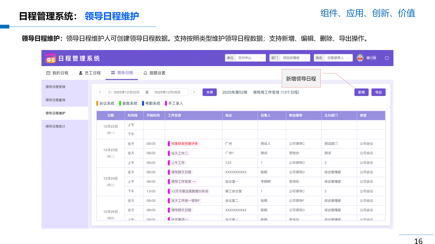The image size is (435, 244).
Task: Open 年度研发预算评审 schedule entry
Action: pyautogui.click(x=184, y=144)
